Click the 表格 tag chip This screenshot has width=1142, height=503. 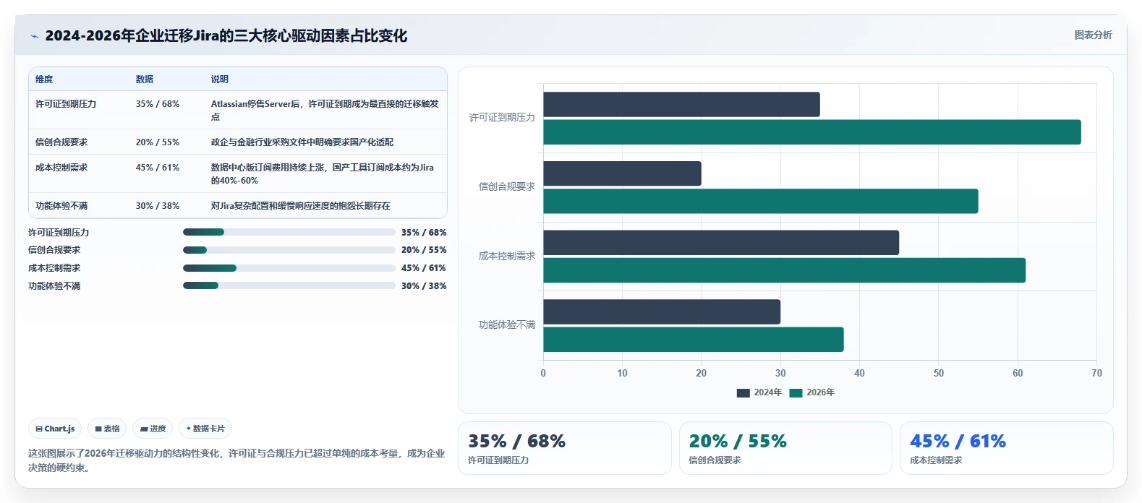(107, 429)
